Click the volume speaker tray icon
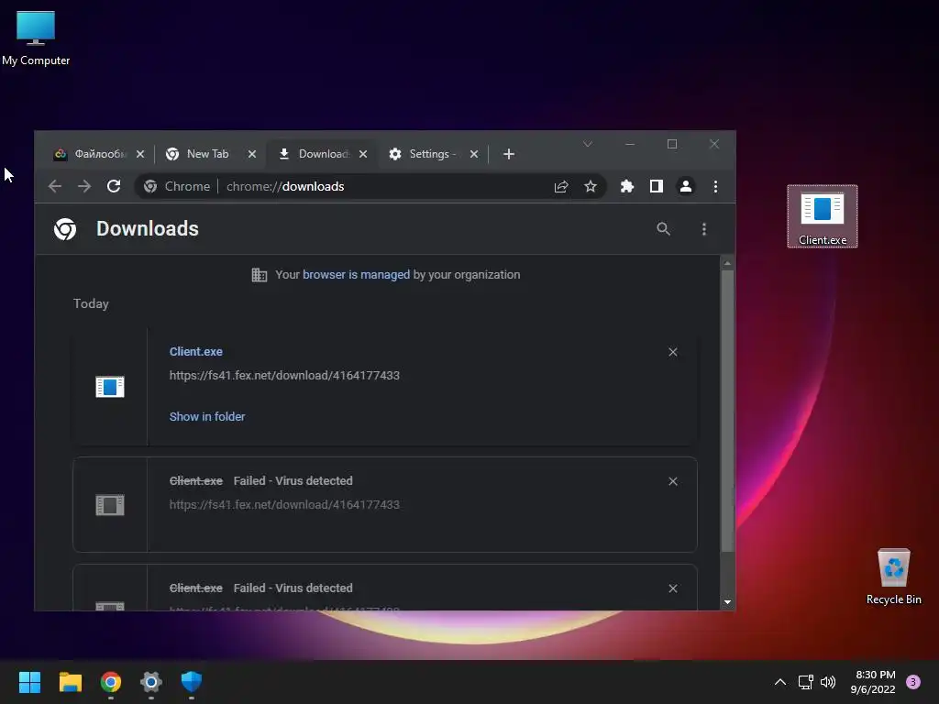Screen dimensions: 939x704 click(x=828, y=682)
